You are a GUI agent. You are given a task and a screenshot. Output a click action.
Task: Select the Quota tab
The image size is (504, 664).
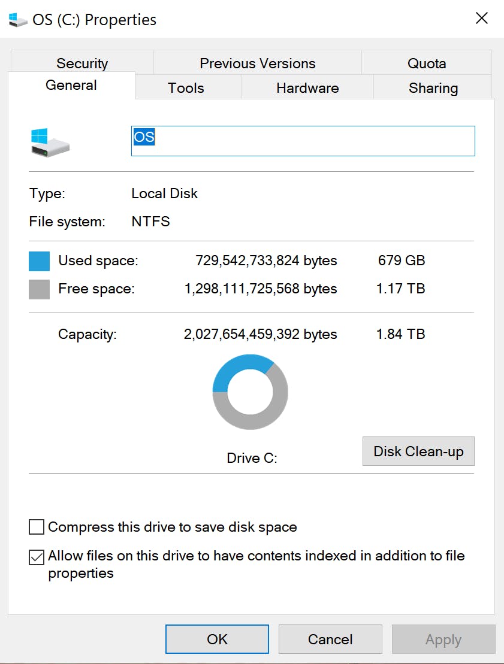click(x=427, y=63)
